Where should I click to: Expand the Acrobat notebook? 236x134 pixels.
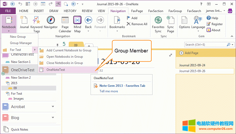[x=53, y=106]
